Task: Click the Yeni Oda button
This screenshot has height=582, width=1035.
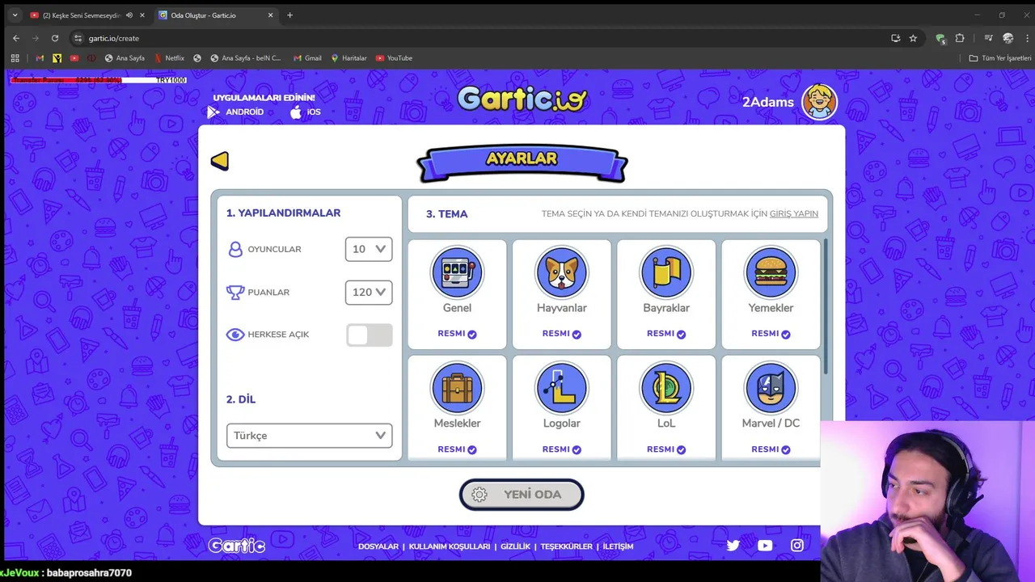Action: click(x=522, y=495)
